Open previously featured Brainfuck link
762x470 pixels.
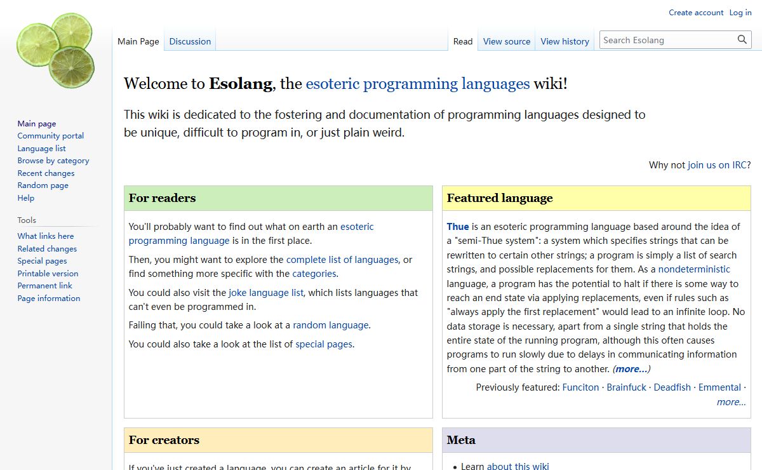pyautogui.click(x=626, y=387)
